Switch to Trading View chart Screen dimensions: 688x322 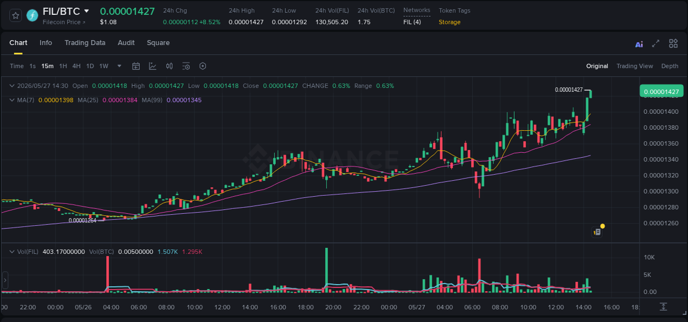click(x=635, y=66)
